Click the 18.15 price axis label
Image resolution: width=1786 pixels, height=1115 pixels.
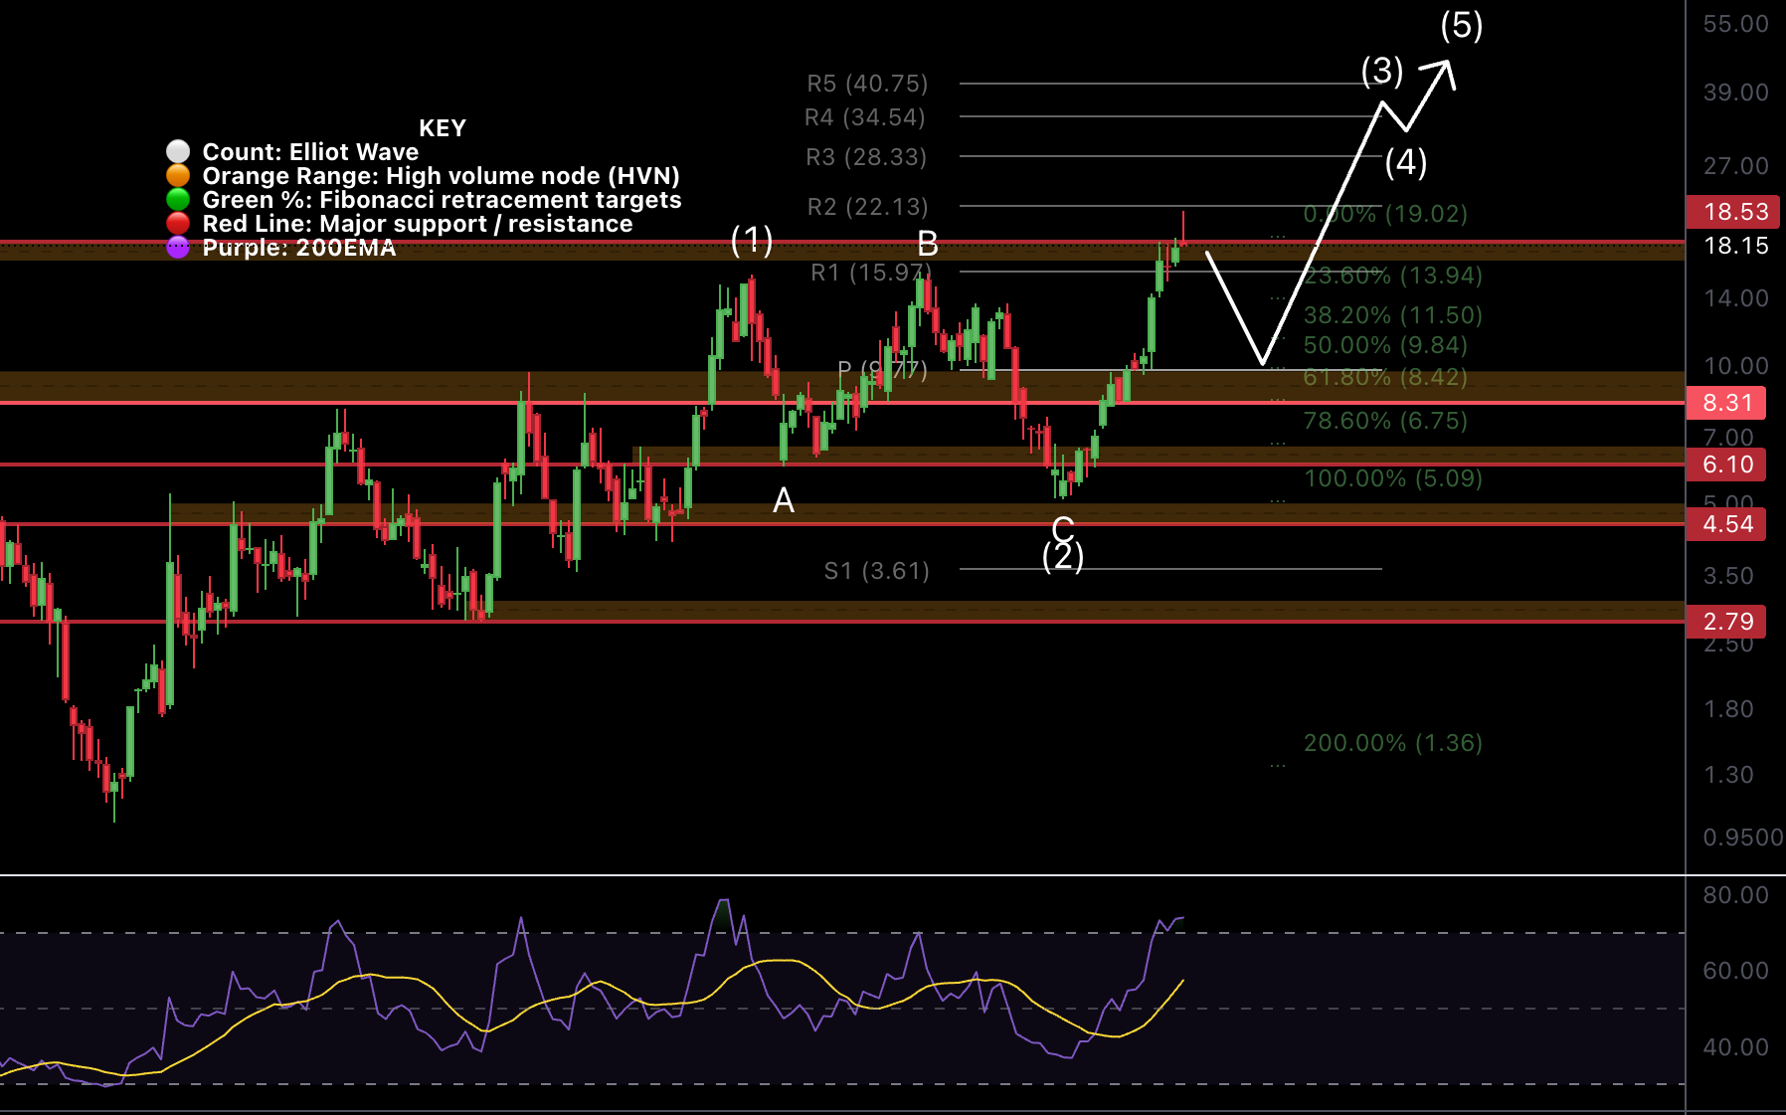1736,246
